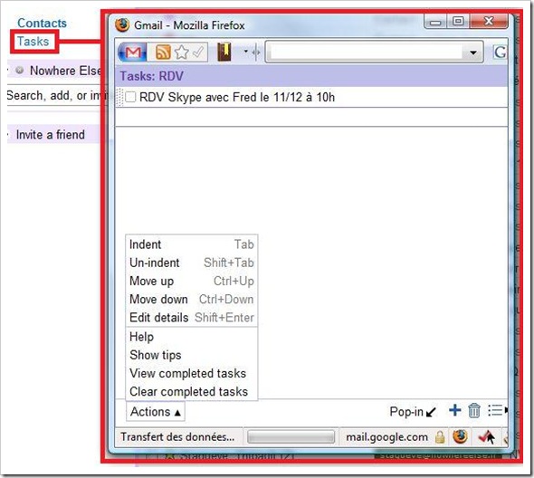
Task: Click the trash can delete task icon
Action: (473, 410)
